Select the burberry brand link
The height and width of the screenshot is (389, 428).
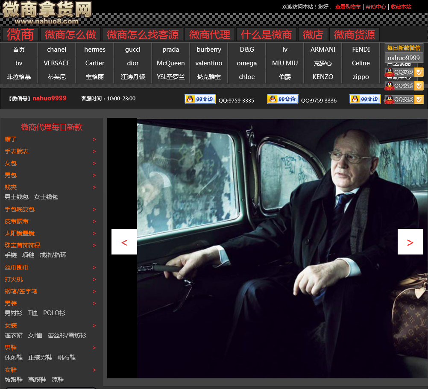[x=209, y=50]
